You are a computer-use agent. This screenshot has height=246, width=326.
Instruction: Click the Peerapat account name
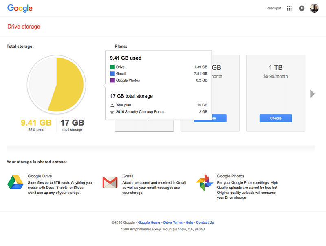[x=273, y=8]
